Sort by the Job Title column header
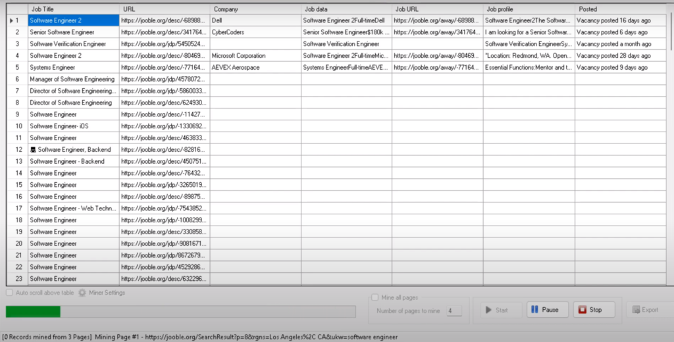The height and width of the screenshot is (342, 674). [74, 9]
